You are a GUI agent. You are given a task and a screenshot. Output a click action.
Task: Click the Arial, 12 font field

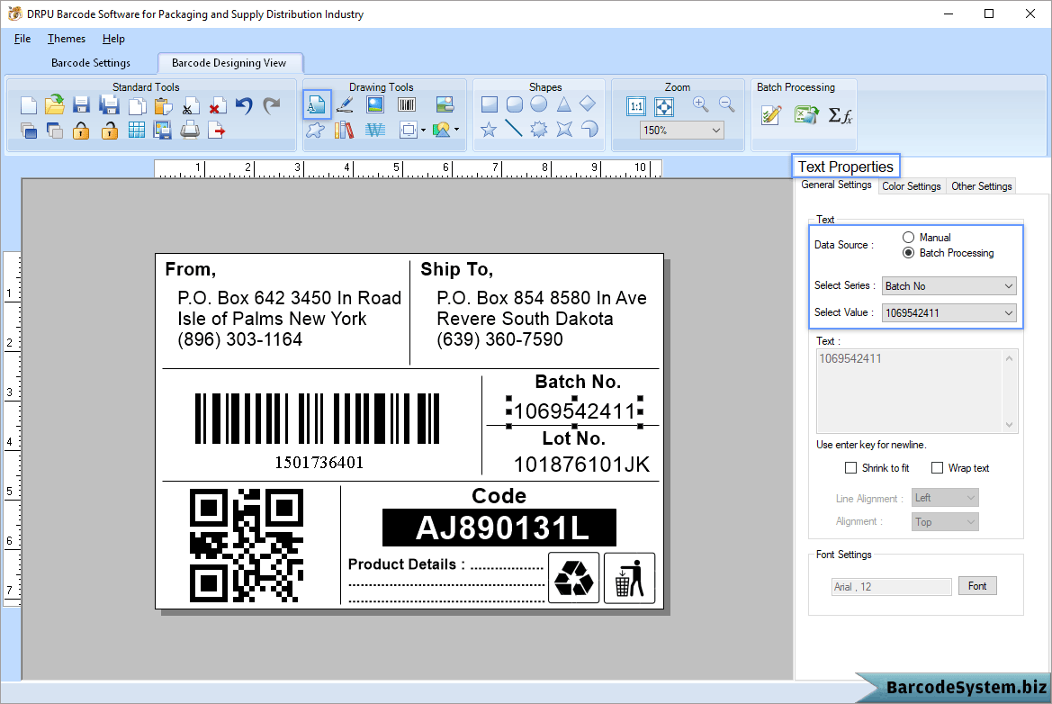[892, 587]
